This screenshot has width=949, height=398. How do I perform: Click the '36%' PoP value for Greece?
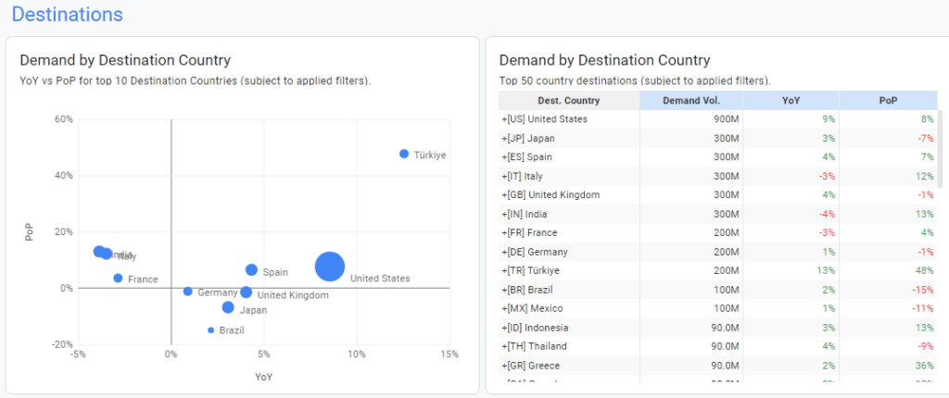[x=926, y=366]
